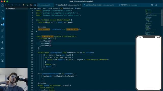Pause the debug session

[8, 5]
